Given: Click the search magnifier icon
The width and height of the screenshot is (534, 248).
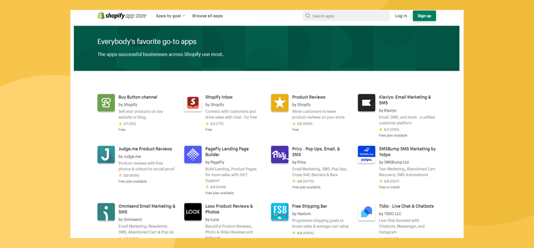Looking at the screenshot, I should click(308, 15).
